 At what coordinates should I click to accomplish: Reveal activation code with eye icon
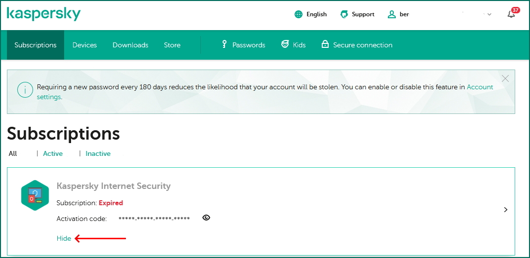(x=206, y=218)
